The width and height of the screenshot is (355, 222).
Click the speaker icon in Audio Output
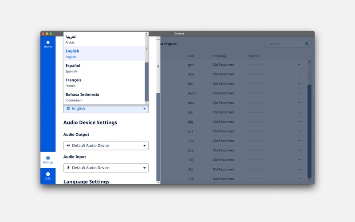coord(68,146)
